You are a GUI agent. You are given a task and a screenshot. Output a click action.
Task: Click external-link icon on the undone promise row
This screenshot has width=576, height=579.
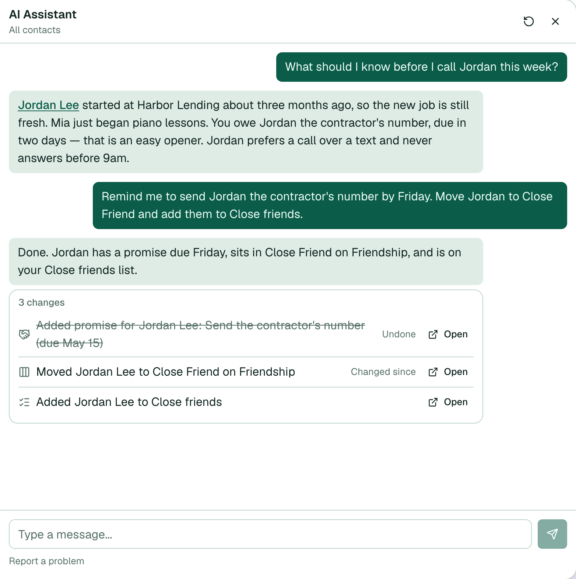[433, 334]
